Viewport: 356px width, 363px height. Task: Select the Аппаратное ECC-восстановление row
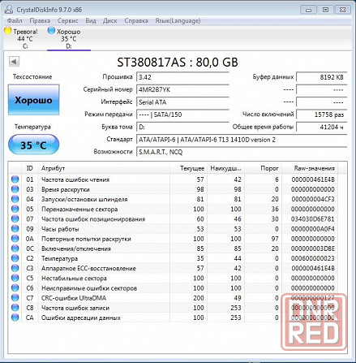point(174,268)
